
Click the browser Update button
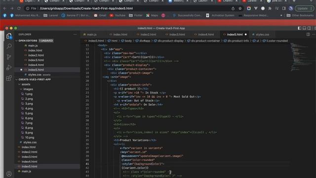[304, 8]
